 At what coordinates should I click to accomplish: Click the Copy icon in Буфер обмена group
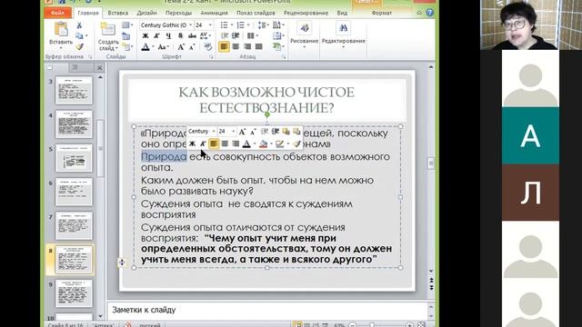point(79,36)
